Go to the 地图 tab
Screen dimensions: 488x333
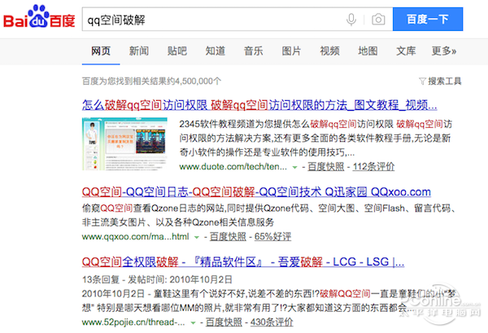[x=368, y=51]
